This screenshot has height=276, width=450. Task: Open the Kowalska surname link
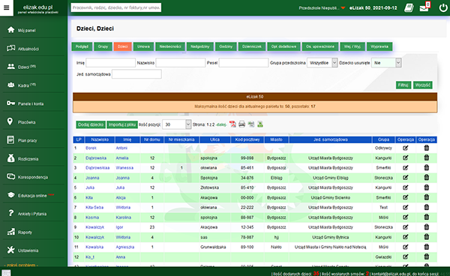coord(94,247)
